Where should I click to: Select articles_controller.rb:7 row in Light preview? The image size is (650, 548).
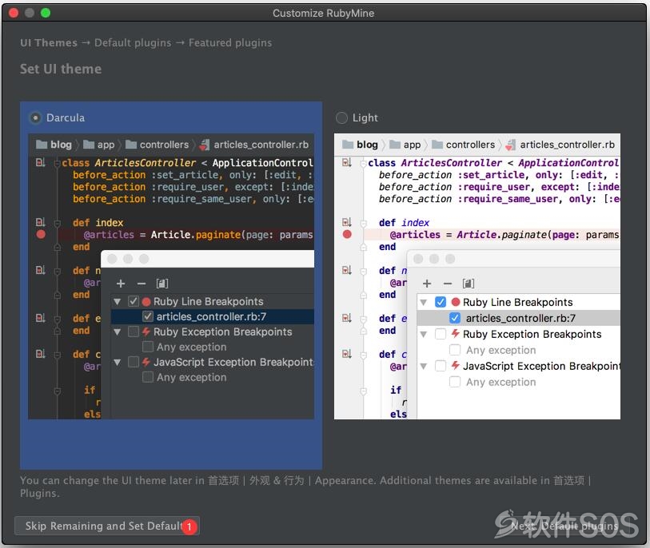coord(519,318)
